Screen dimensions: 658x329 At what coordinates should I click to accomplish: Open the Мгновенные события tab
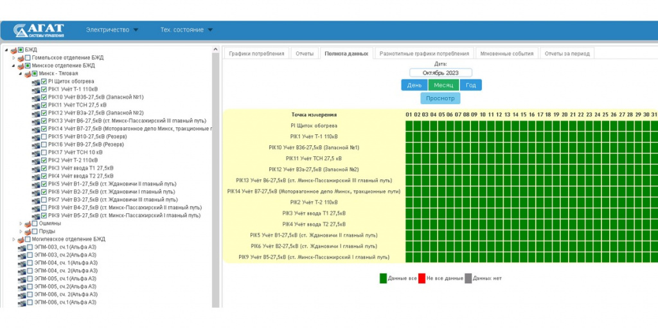click(506, 53)
